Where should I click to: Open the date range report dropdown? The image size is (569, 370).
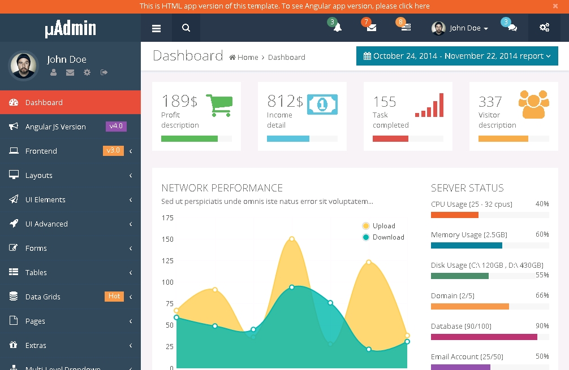(457, 56)
